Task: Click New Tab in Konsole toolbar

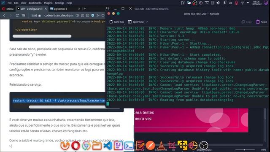Action: click(x=117, y=22)
